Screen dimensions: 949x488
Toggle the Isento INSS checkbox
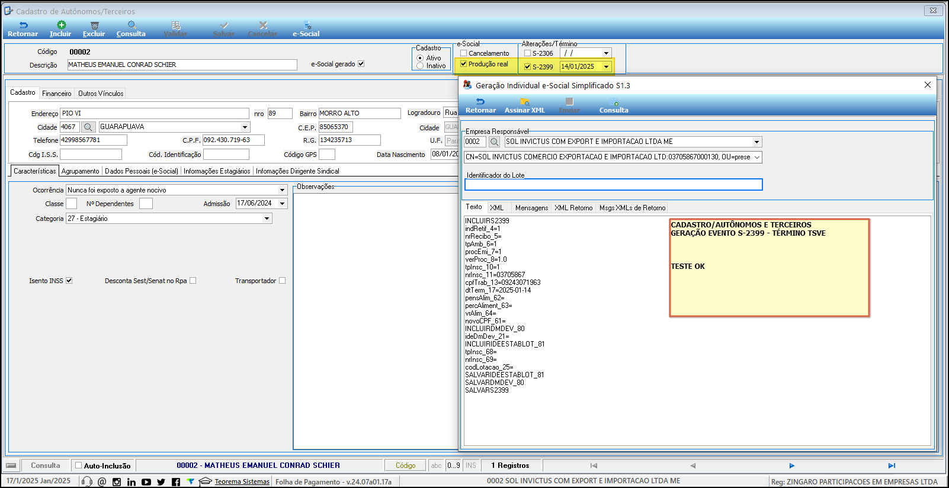tap(69, 281)
